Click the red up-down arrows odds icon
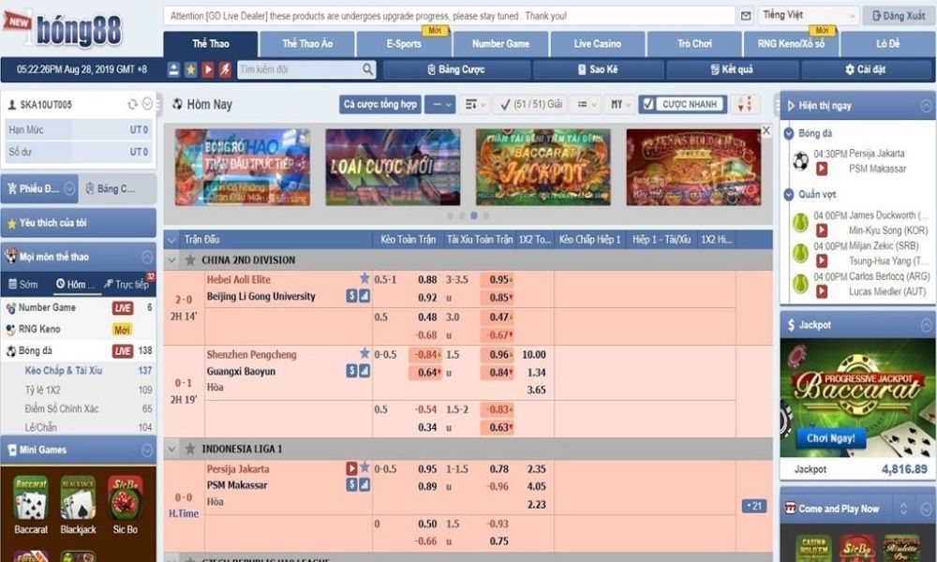The width and height of the screenshot is (937, 562). 745,105
